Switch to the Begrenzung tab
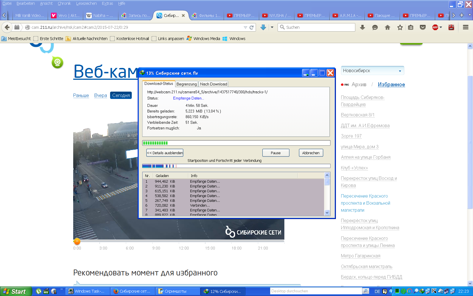Viewport: 473px width, 296px height. (x=186, y=84)
